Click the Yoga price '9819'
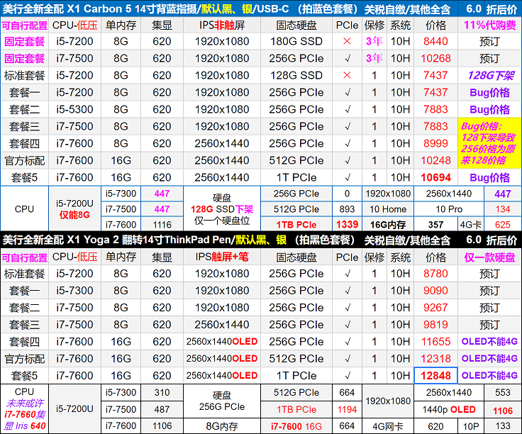 [435, 325]
